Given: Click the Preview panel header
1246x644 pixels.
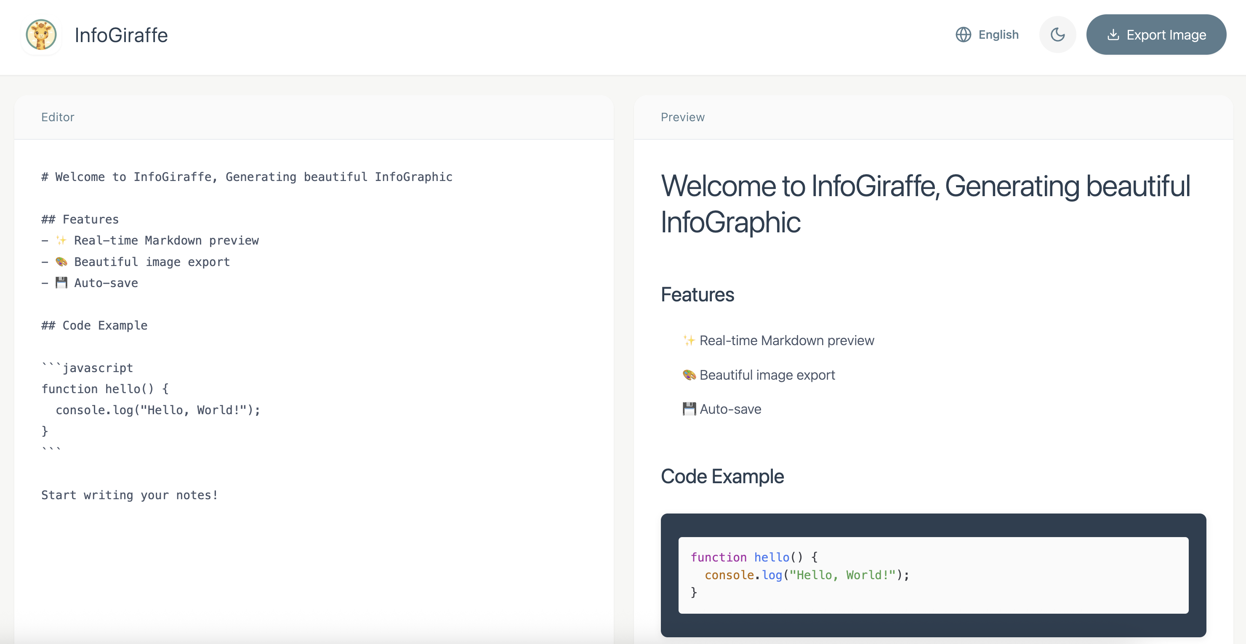Looking at the screenshot, I should pos(682,117).
